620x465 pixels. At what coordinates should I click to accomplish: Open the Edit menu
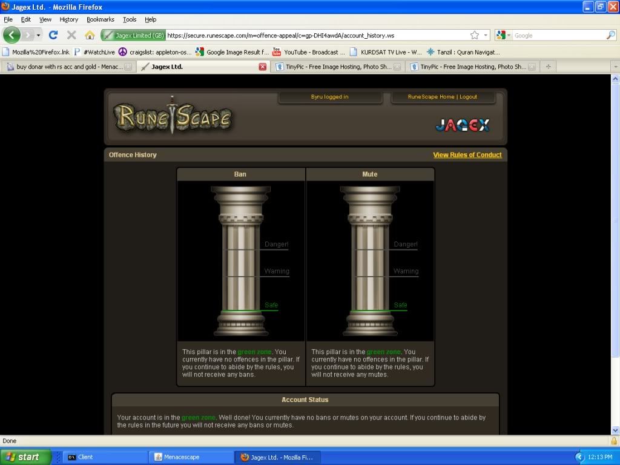click(25, 19)
